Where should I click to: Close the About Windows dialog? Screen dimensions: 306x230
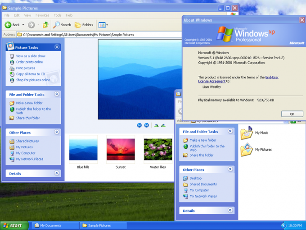coord(302,20)
